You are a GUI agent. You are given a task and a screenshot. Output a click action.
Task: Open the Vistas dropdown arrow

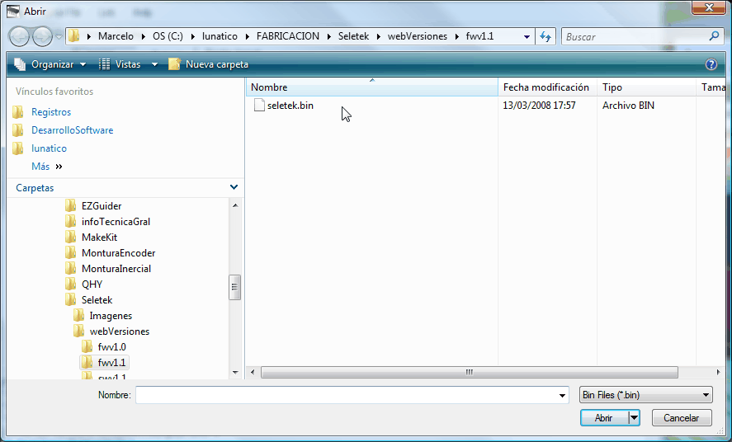pos(154,64)
